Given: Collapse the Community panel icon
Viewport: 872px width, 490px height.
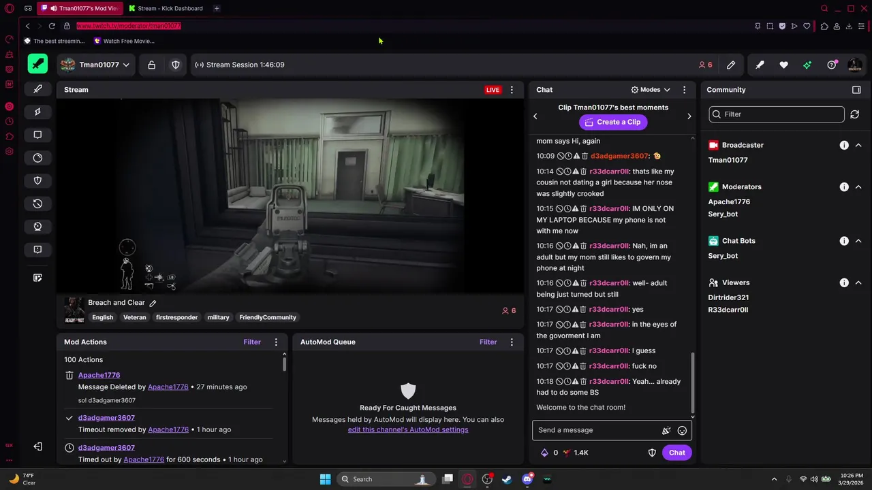Looking at the screenshot, I should (856, 90).
